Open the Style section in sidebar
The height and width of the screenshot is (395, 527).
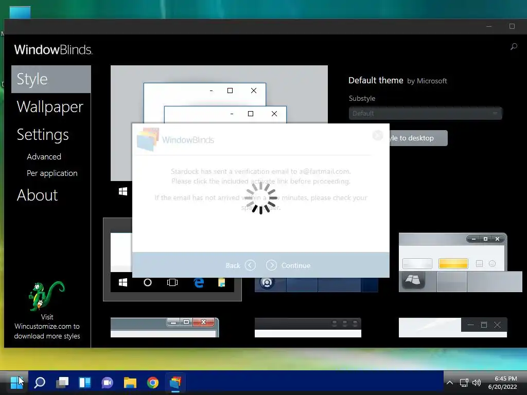pos(51,79)
